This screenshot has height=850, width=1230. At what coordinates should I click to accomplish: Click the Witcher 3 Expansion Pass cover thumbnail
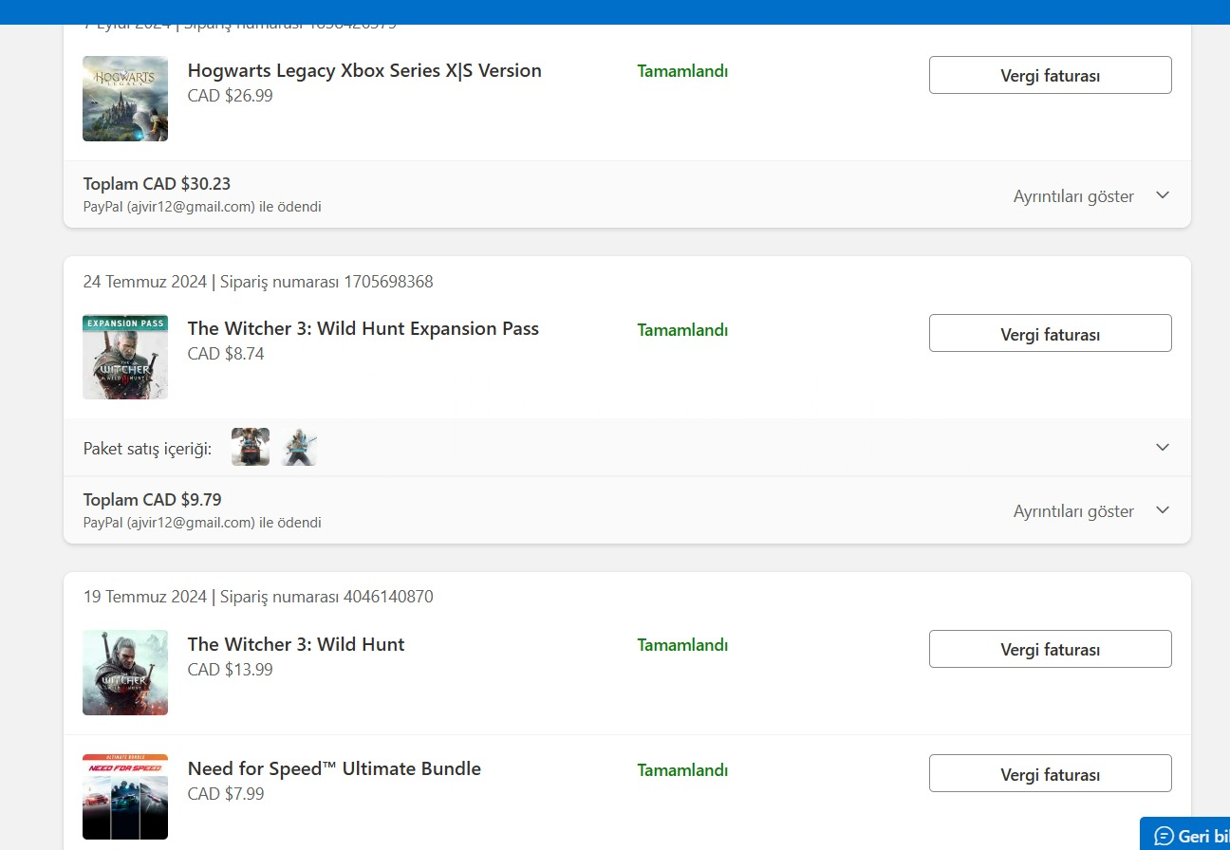point(125,357)
